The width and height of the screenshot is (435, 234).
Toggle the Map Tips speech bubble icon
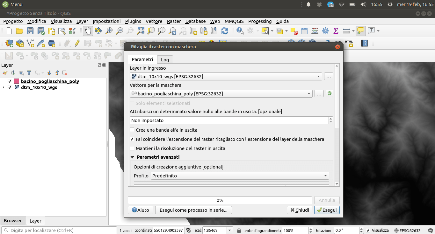(x=360, y=31)
